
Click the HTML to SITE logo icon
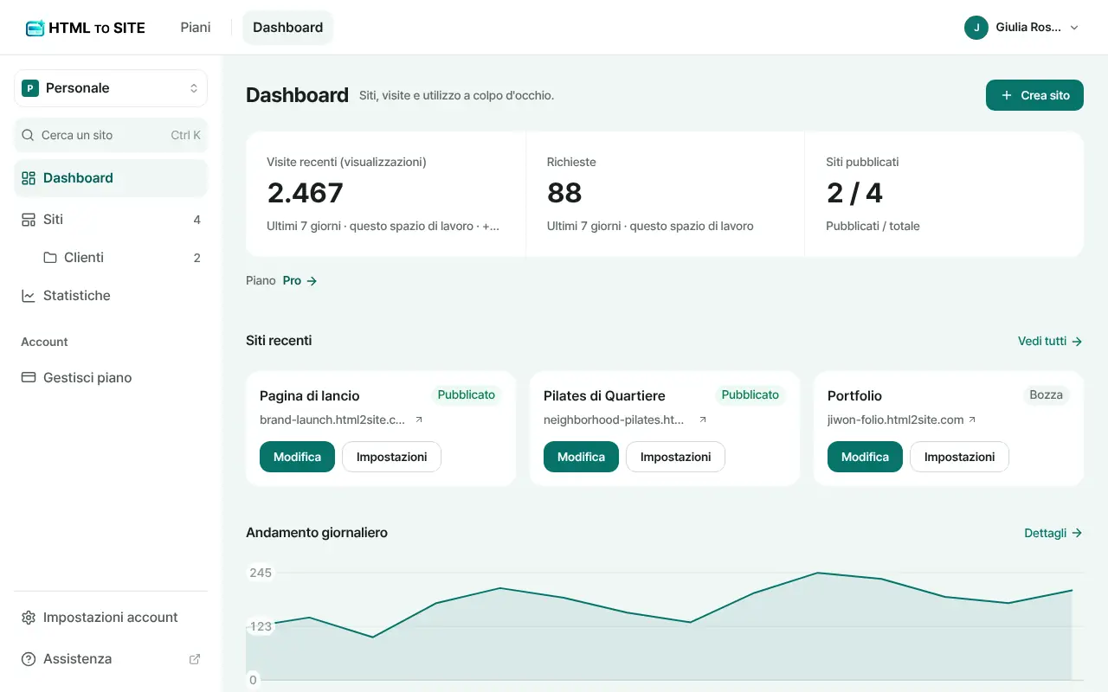pyautogui.click(x=35, y=28)
